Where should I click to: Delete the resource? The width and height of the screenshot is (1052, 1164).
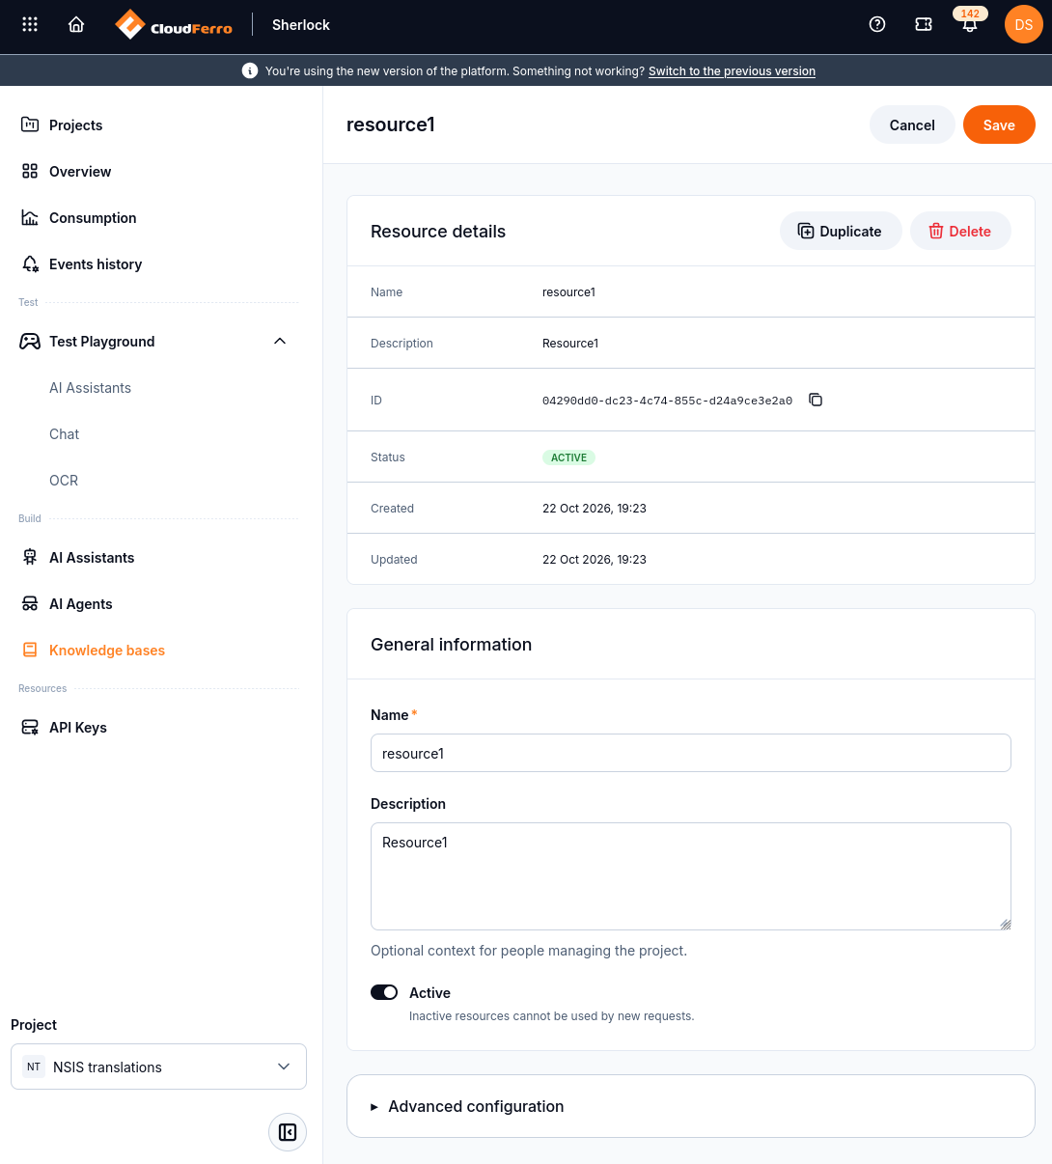[x=960, y=231]
